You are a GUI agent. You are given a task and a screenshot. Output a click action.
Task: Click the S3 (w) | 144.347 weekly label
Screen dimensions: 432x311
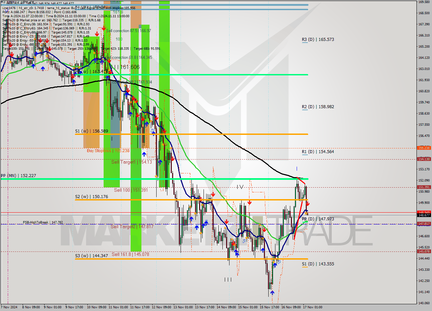[91, 256]
